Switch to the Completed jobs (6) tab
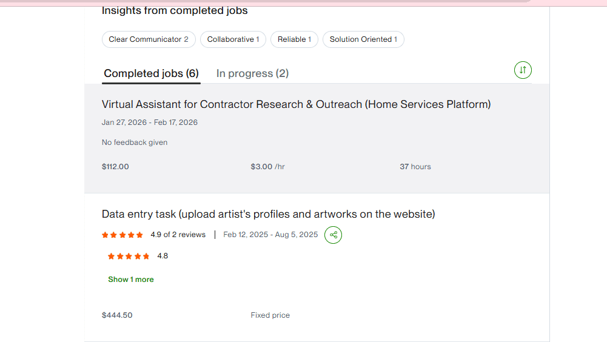 tap(152, 73)
